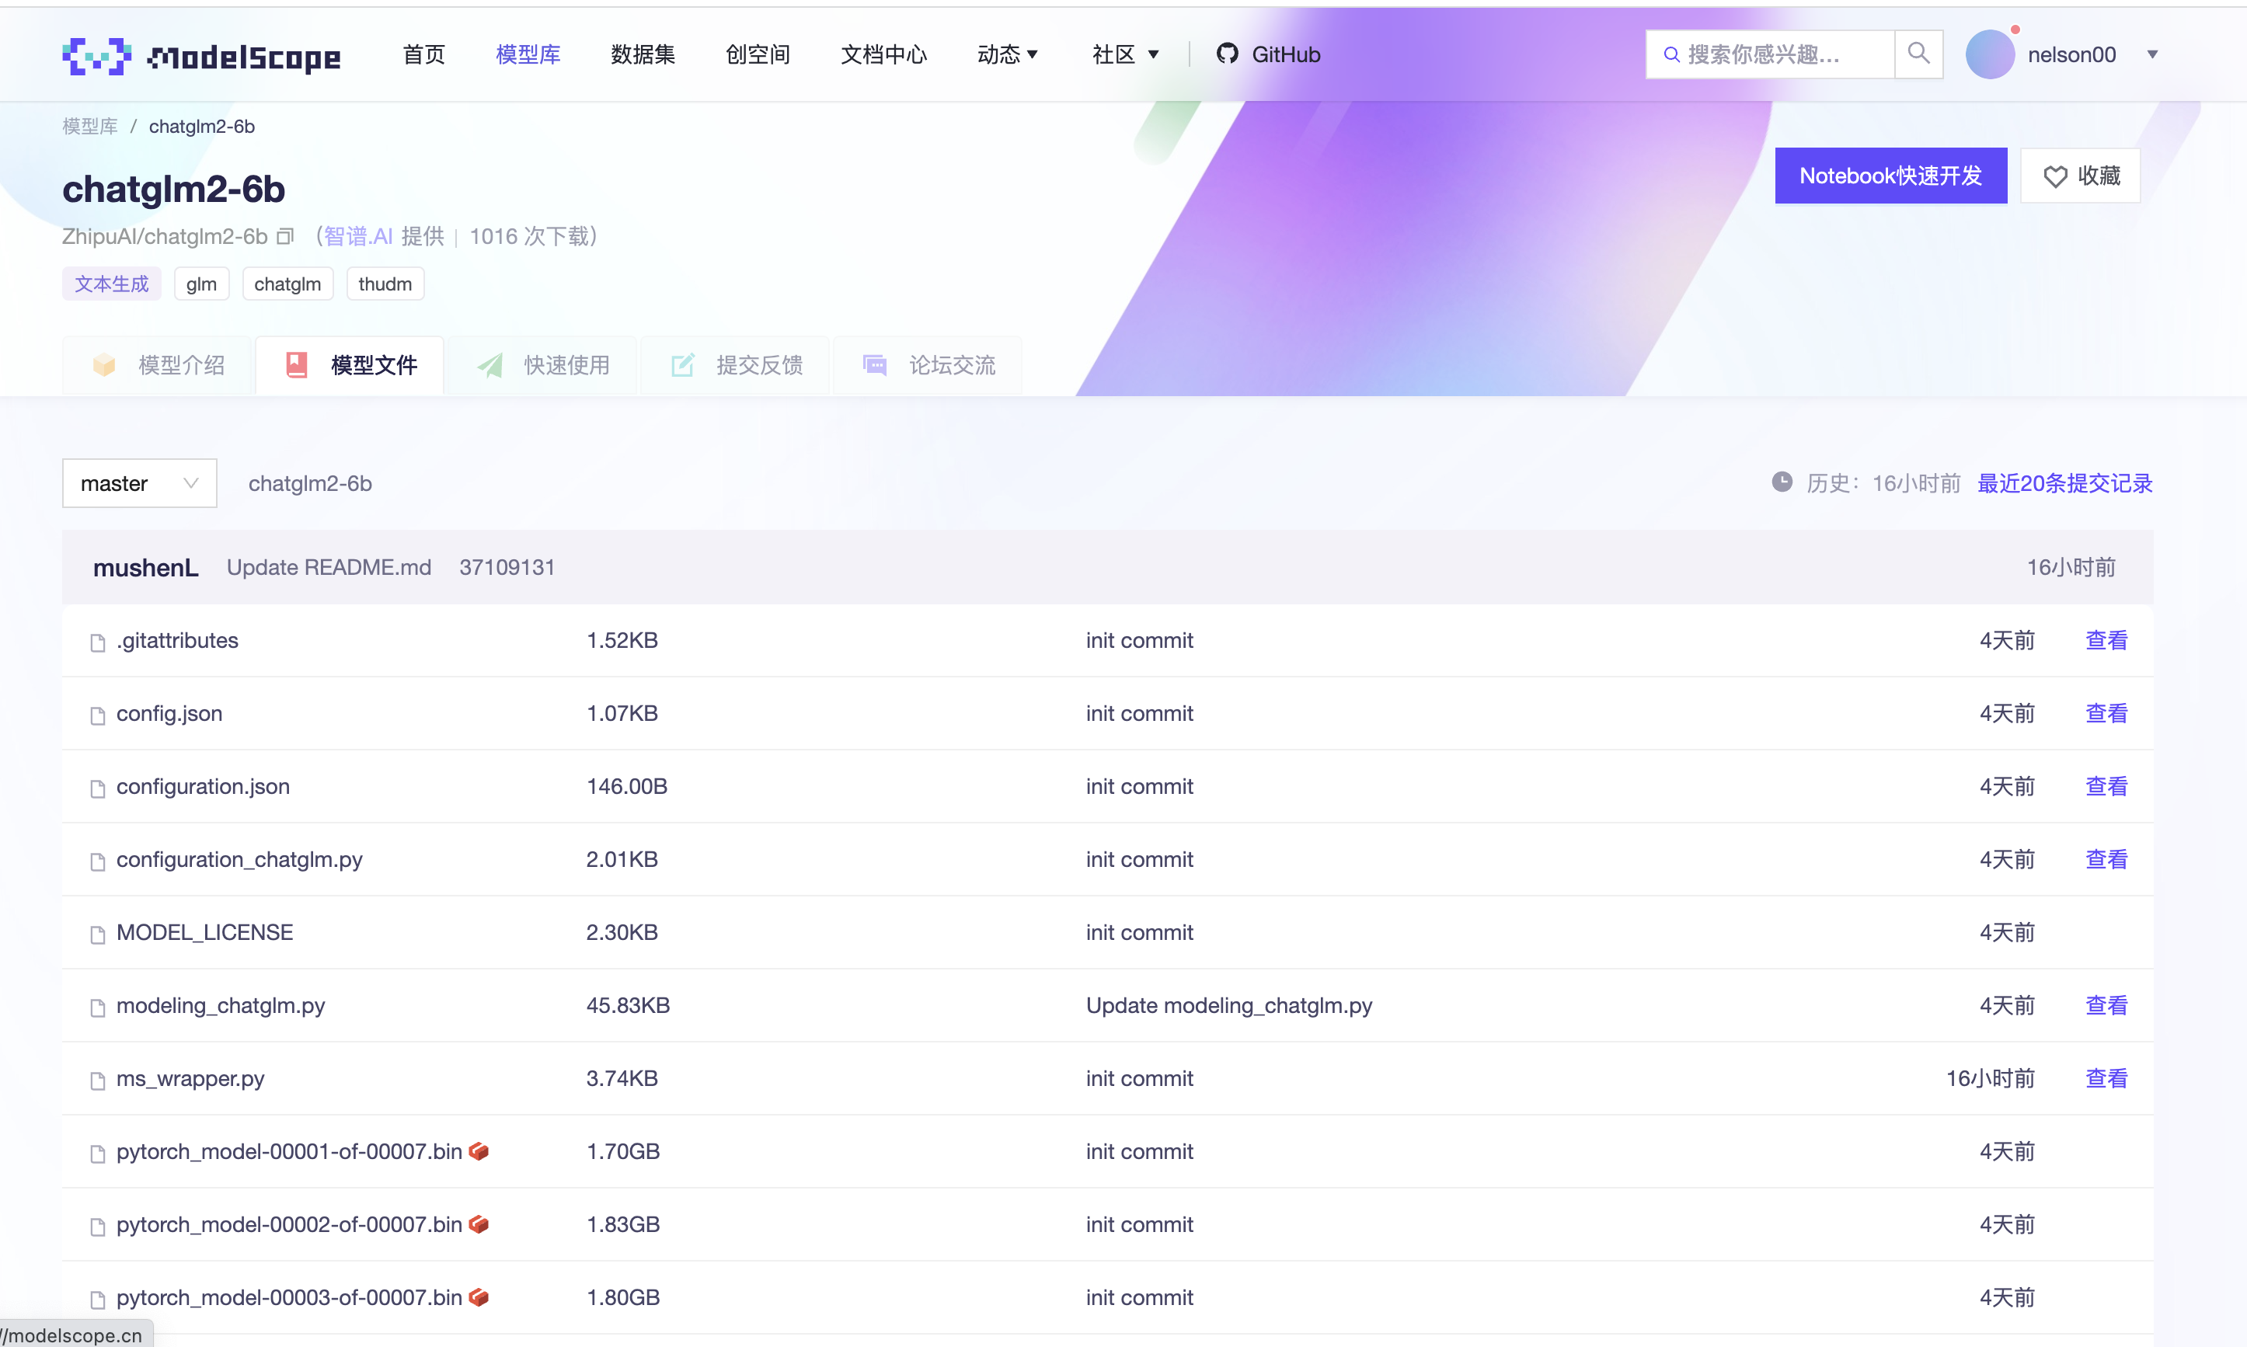Open 文档中心 in navigation
Screen dimensions: 2247x1347
pyautogui.click(x=883, y=54)
